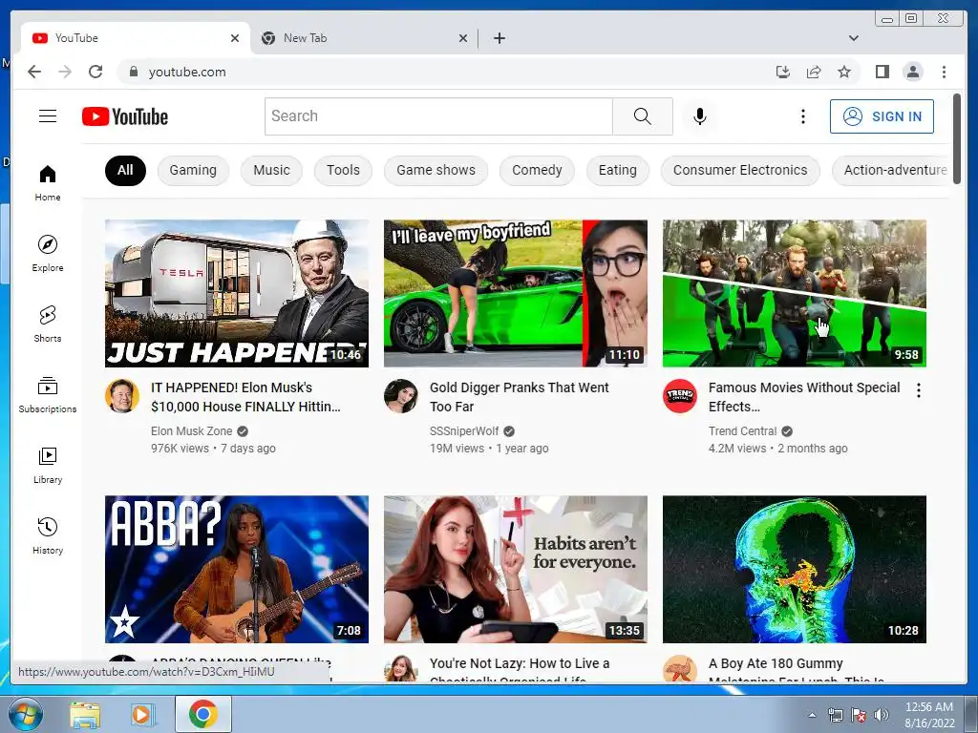Image resolution: width=978 pixels, height=733 pixels.
Task: Open Windows Explorer from taskbar
Action: pyautogui.click(x=85, y=714)
